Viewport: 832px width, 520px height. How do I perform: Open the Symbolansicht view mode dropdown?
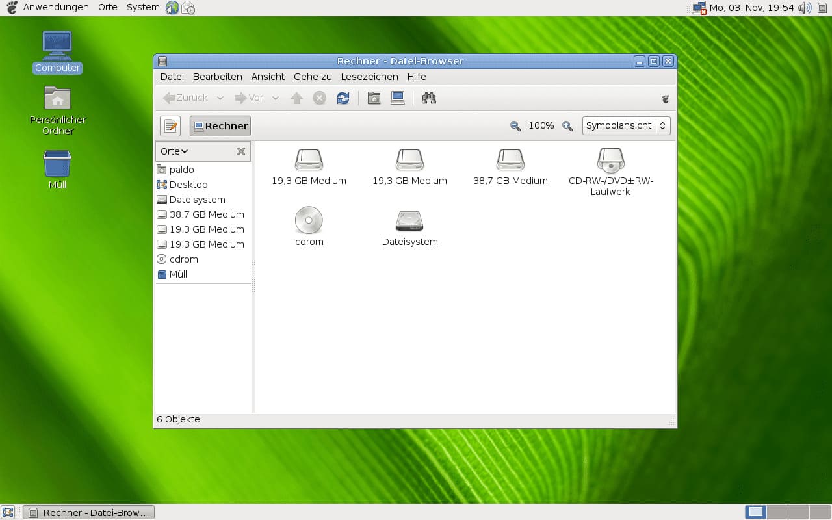pos(625,125)
